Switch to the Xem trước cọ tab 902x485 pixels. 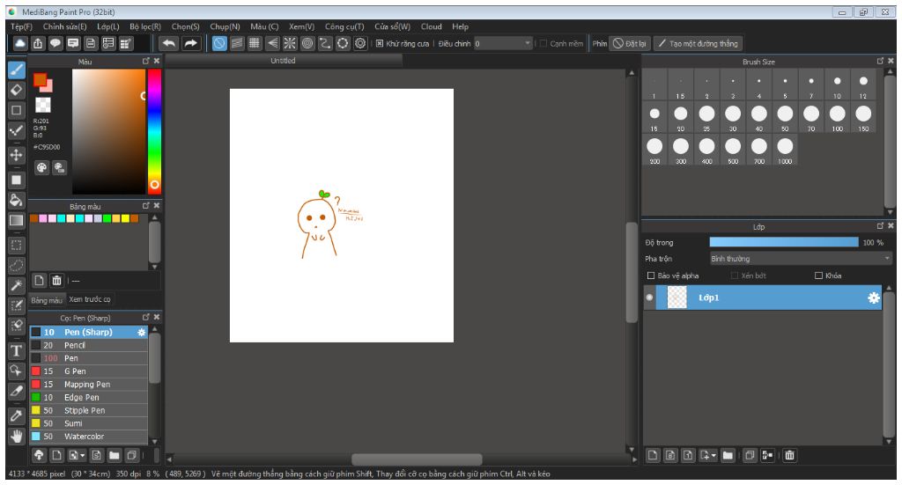click(x=90, y=299)
